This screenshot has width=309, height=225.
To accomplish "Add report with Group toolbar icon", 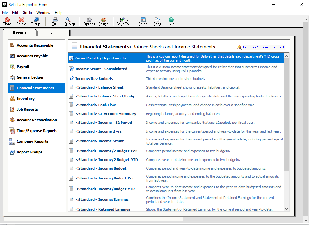I will point(35,20).
